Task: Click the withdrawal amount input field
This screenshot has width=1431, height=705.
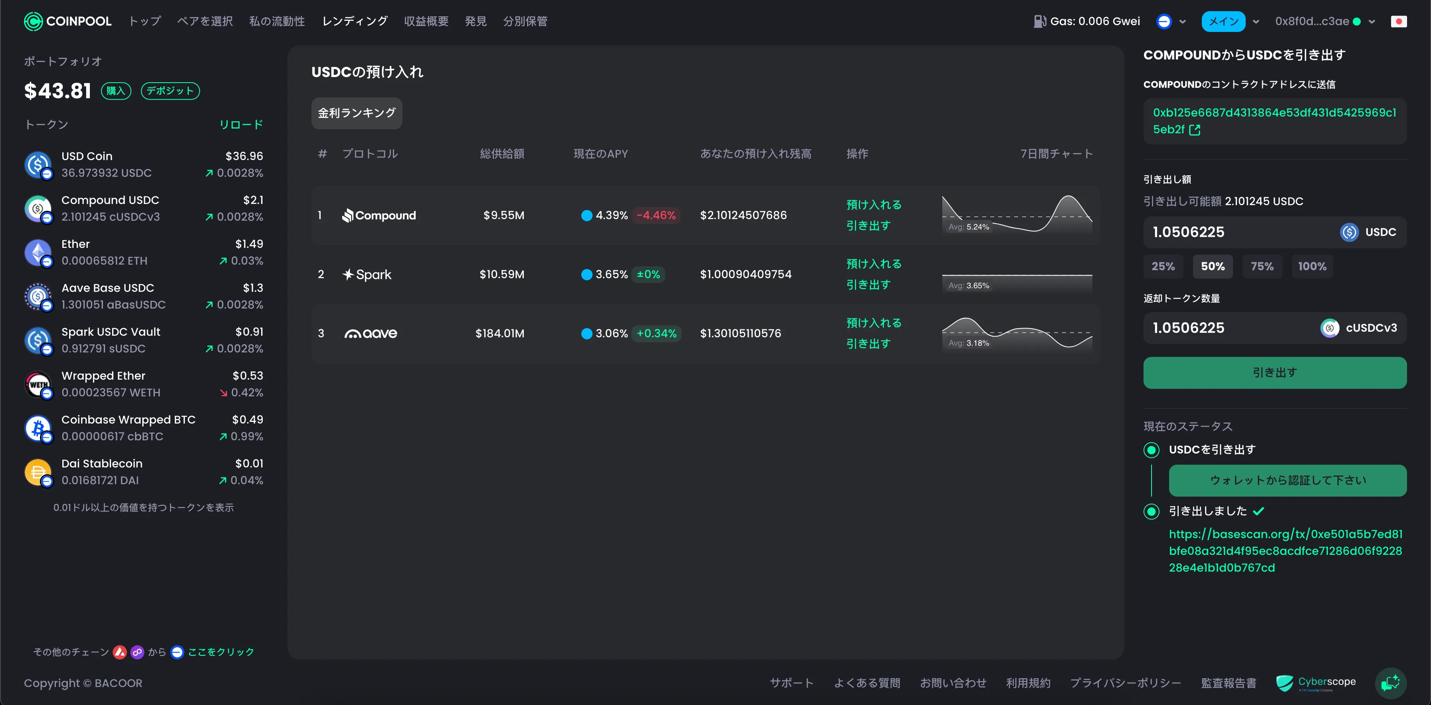Action: tap(1275, 232)
